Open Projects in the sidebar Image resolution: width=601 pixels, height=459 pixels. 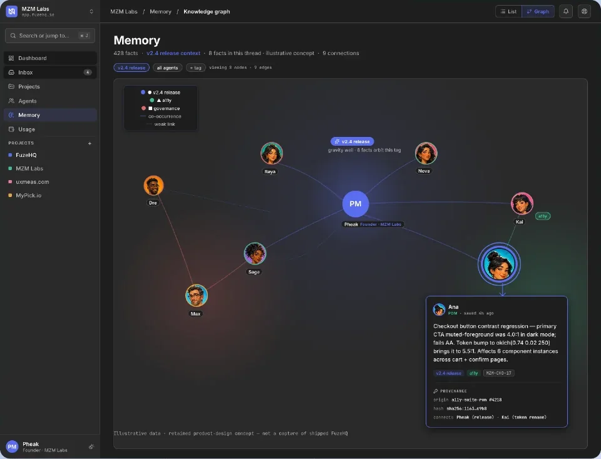click(x=50, y=86)
